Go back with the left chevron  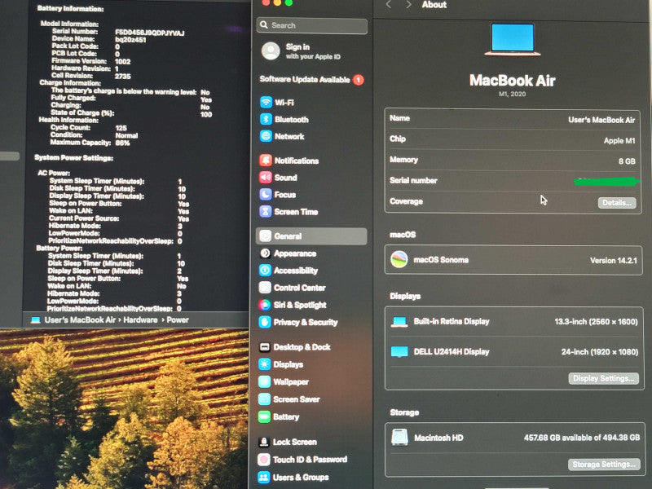pos(389,5)
